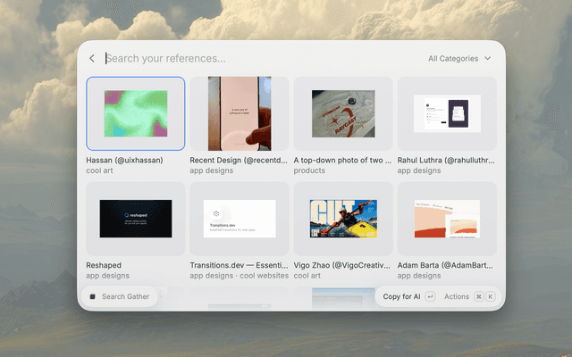Click 'app designs · cool websites' label
The image size is (572, 357).
pos(239,276)
